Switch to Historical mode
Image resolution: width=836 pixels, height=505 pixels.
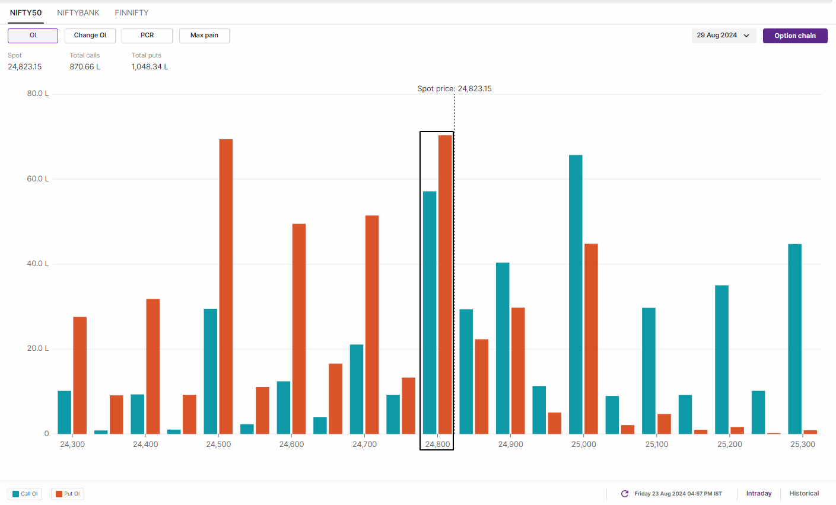(804, 493)
